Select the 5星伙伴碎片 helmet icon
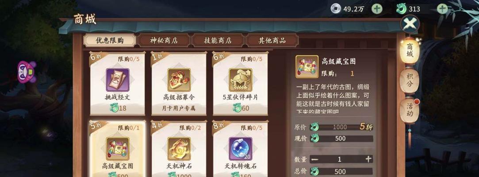The width and height of the screenshot is (479, 177). tap(241, 80)
